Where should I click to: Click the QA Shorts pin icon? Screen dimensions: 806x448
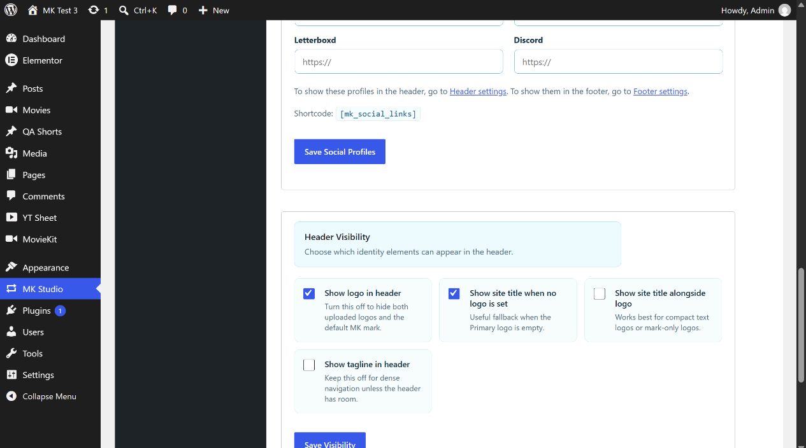(11, 132)
